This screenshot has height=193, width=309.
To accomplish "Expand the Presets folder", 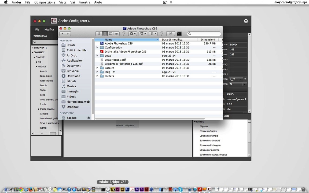I will [x=97, y=76].
